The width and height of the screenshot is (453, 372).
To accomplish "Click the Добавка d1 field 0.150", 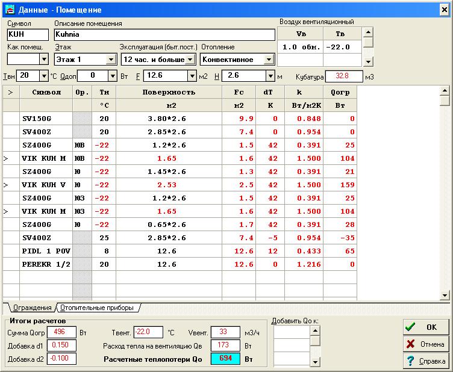I will click(x=61, y=346).
